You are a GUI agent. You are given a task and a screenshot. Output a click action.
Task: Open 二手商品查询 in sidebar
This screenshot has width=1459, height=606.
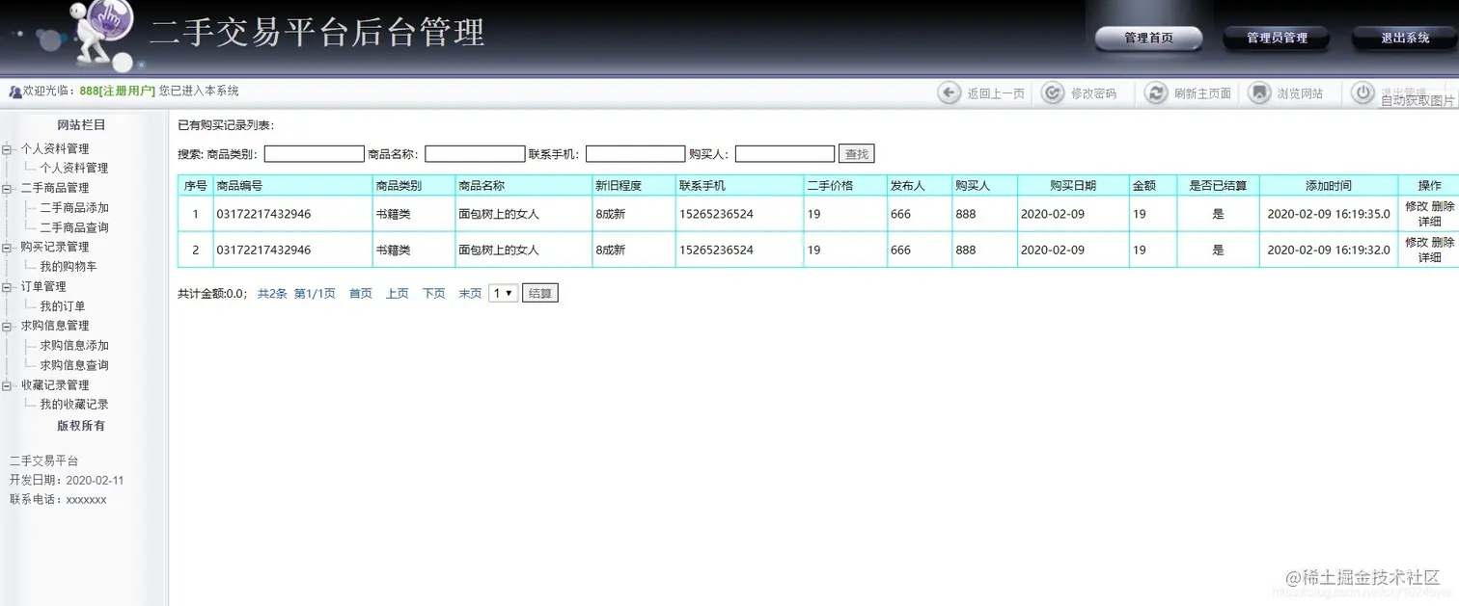click(74, 227)
